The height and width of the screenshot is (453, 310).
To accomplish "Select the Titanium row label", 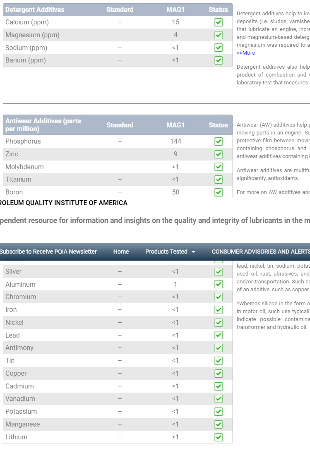I will click(19, 180).
